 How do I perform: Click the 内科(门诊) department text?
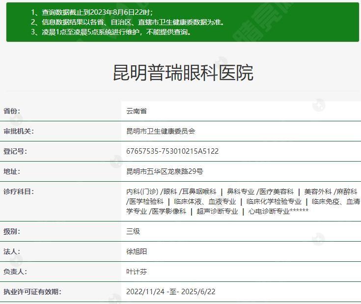point(142,192)
